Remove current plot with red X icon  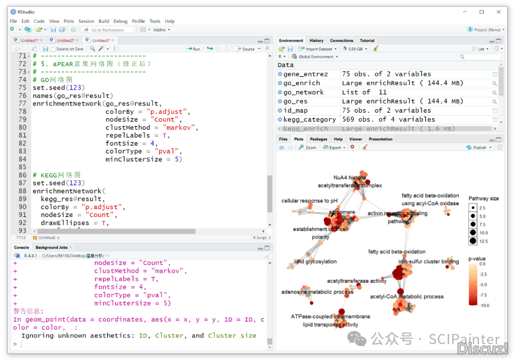[x=353, y=147]
